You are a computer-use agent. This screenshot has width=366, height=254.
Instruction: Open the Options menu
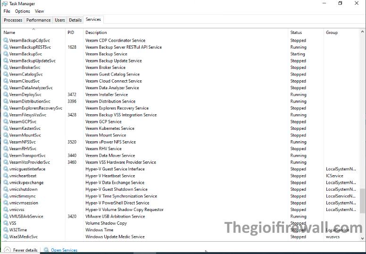pyautogui.click(x=22, y=11)
